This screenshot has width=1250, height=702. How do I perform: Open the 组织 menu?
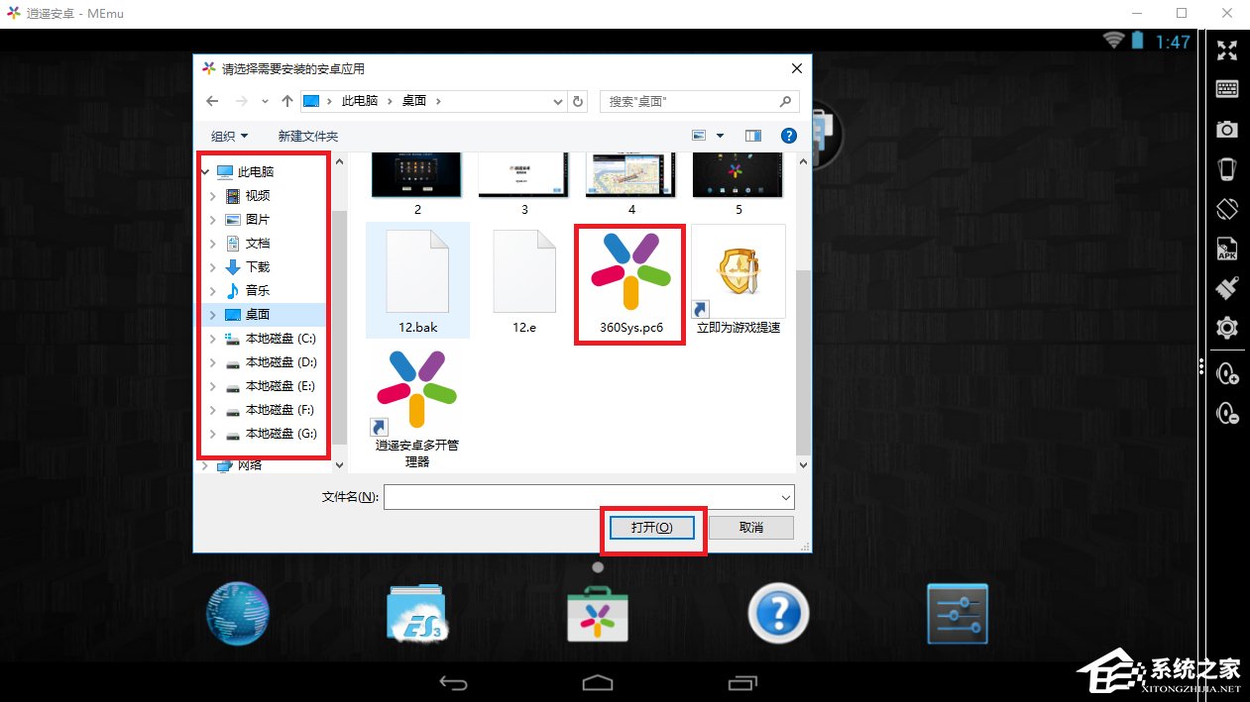point(230,136)
